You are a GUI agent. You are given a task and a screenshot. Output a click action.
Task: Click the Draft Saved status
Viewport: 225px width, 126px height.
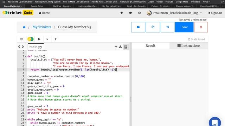click(x=196, y=39)
